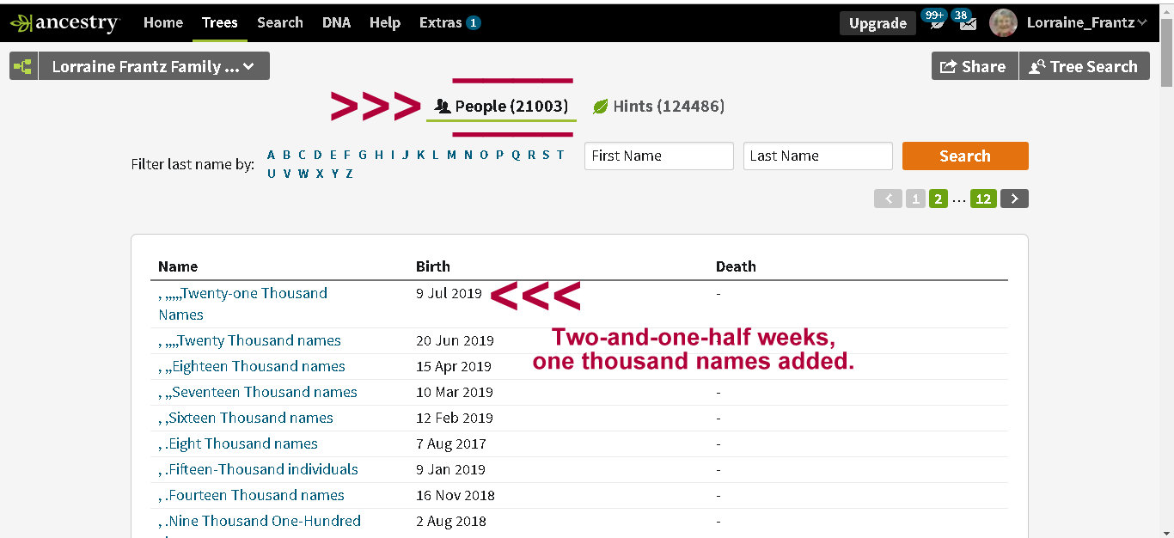
Task: Open the tree view icon button
Action: click(x=23, y=66)
